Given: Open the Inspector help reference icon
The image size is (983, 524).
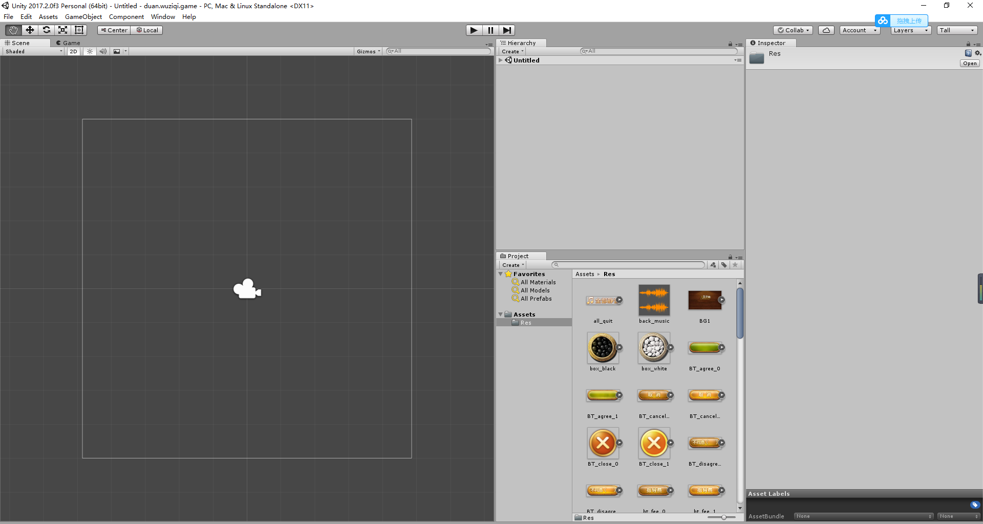Looking at the screenshot, I should click(x=968, y=53).
